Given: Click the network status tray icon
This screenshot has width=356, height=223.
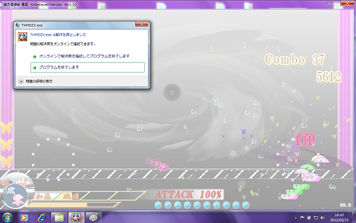Looking at the screenshot, I should click(317, 217).
